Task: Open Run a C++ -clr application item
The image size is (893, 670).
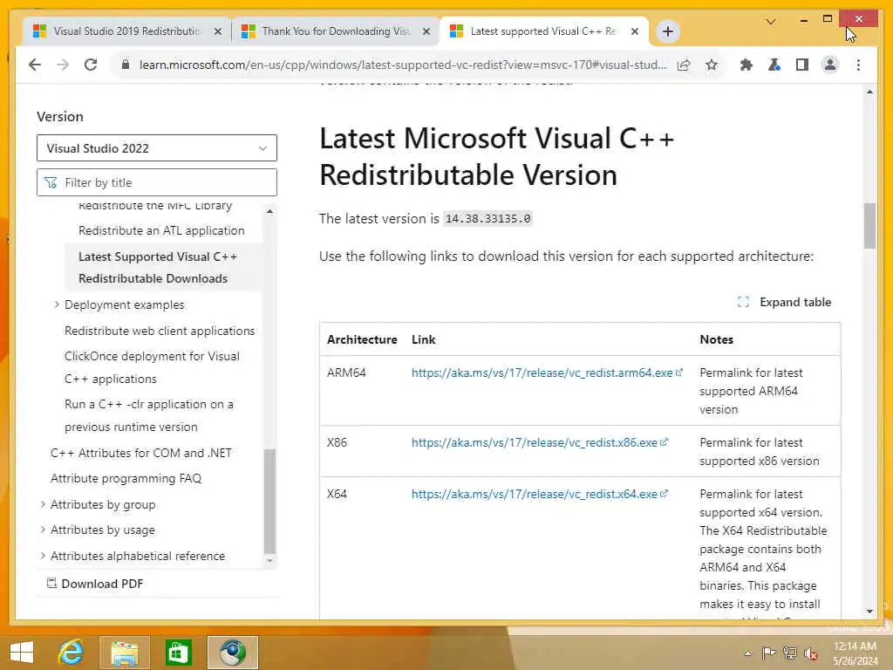Action: click(x=148, y=415)
